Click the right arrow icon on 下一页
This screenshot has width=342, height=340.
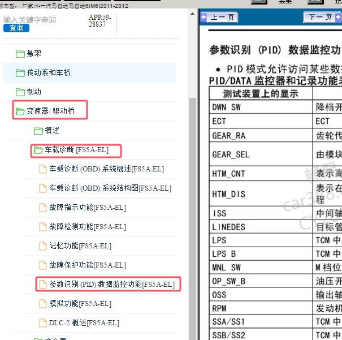pos(337,17)
